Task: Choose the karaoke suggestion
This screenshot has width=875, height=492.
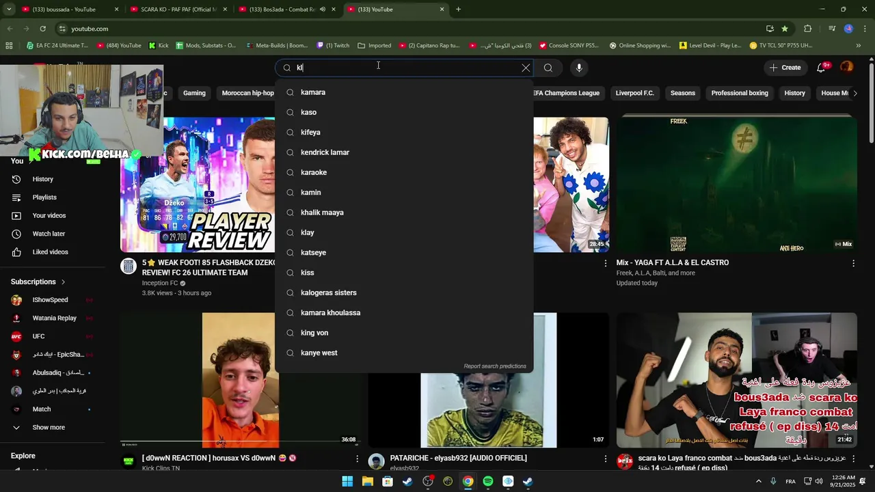Action: click(404, 172)
